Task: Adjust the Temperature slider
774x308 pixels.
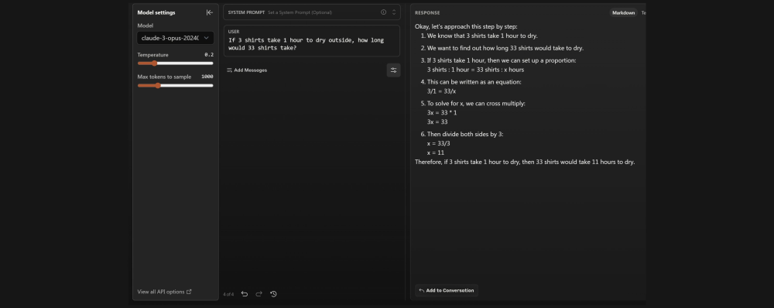Action: (175, 63)
